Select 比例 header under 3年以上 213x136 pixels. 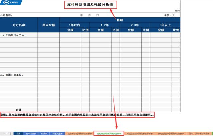point(176,30)
